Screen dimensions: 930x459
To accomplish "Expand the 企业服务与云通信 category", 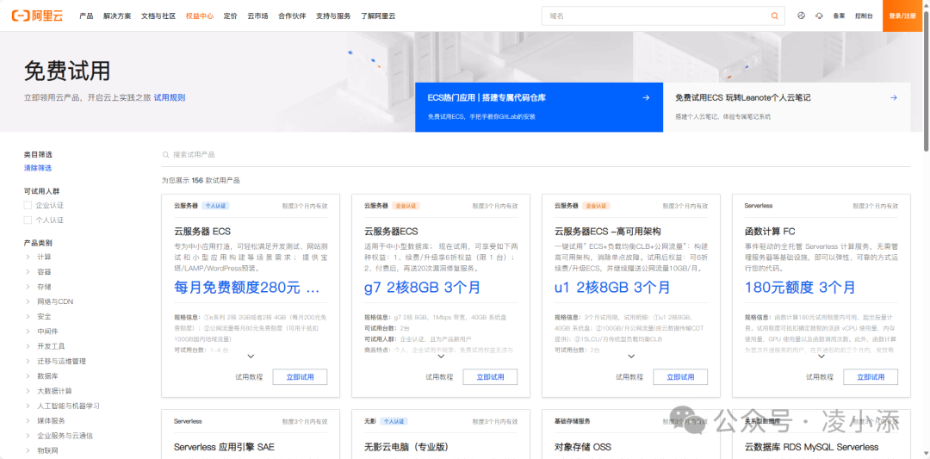I will (28, 436).
